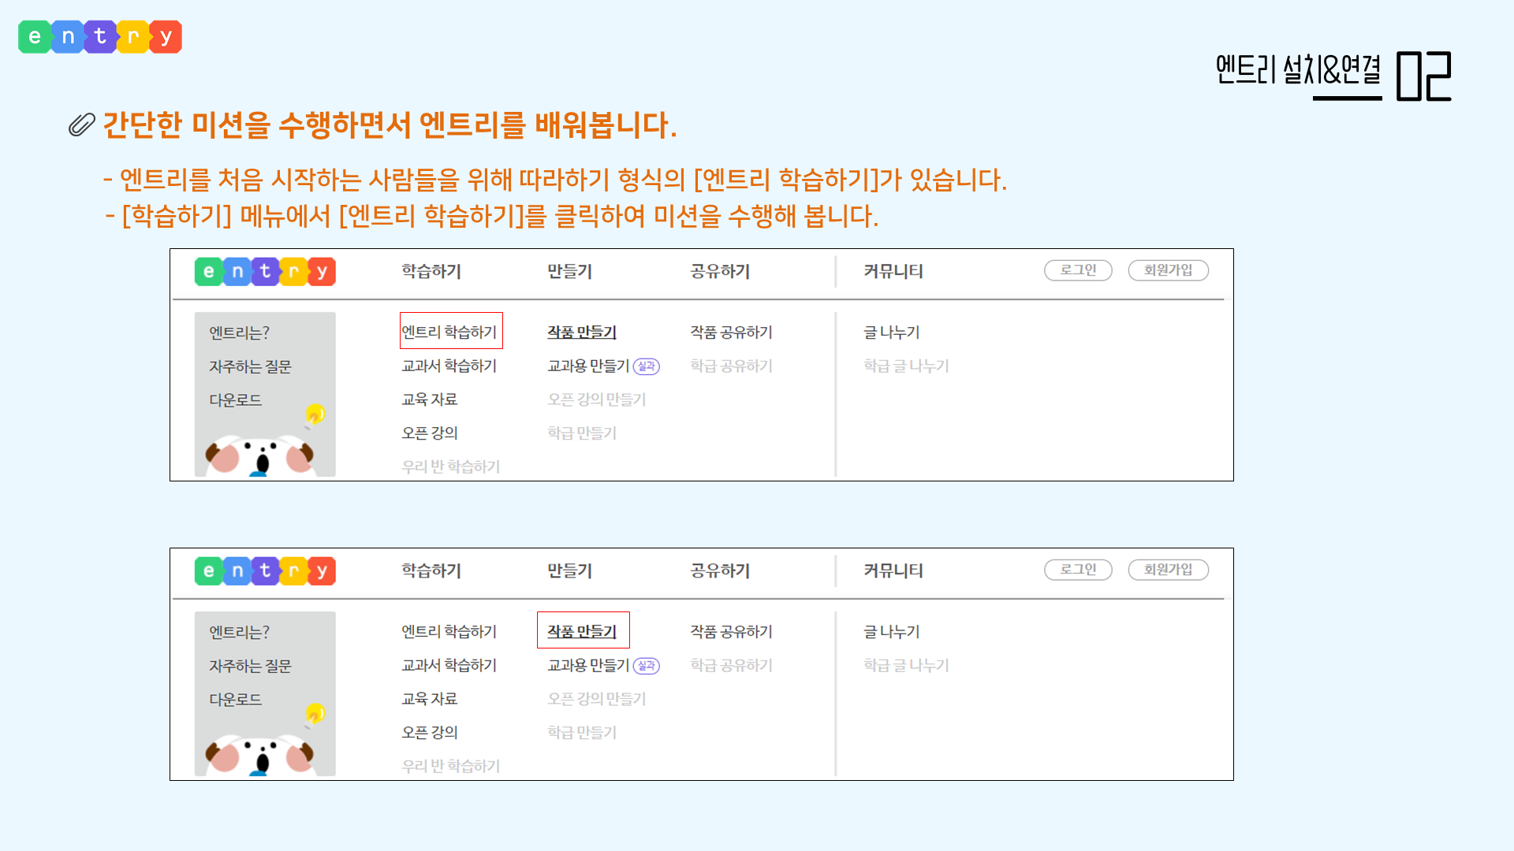Select 우리 반 학습하기 in lower screenshot
The width and height of the screenshot is (1514, 851).
[451, 766]
